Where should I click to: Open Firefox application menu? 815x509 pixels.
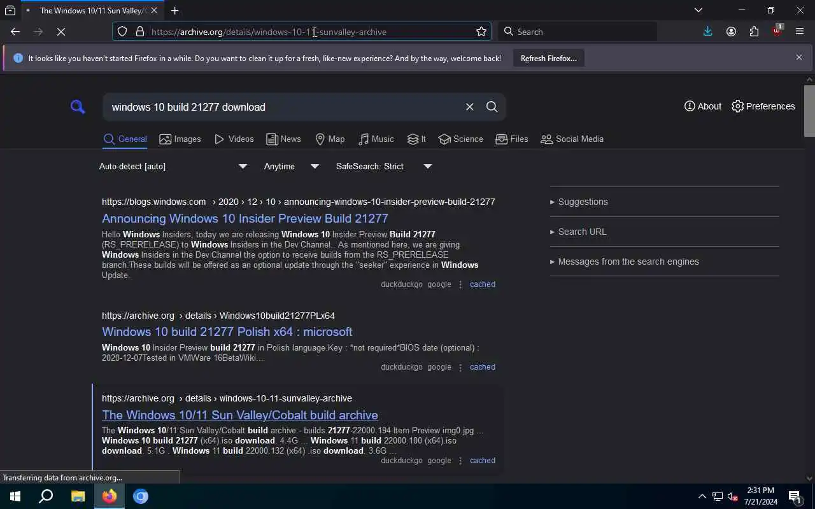[x=800, y=32]
